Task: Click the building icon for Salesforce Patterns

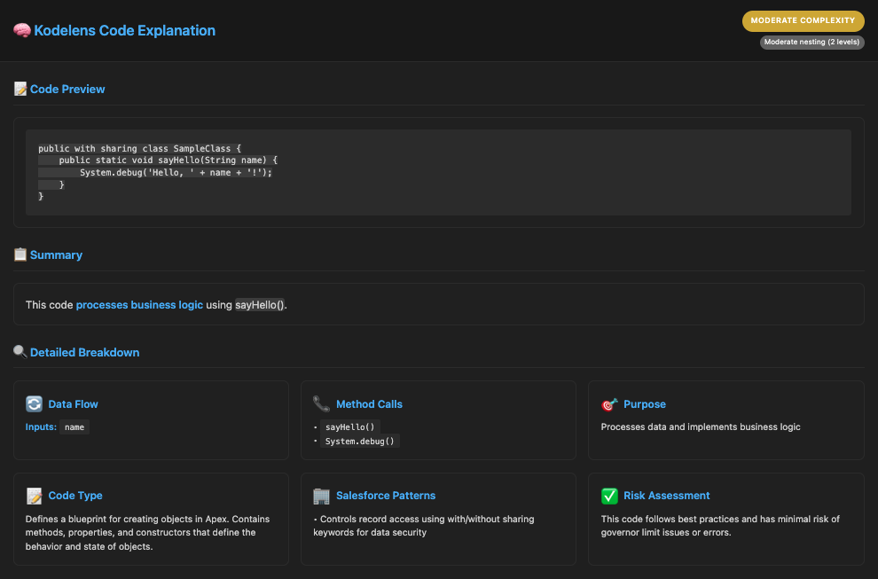Action: (x=321, y=496)
